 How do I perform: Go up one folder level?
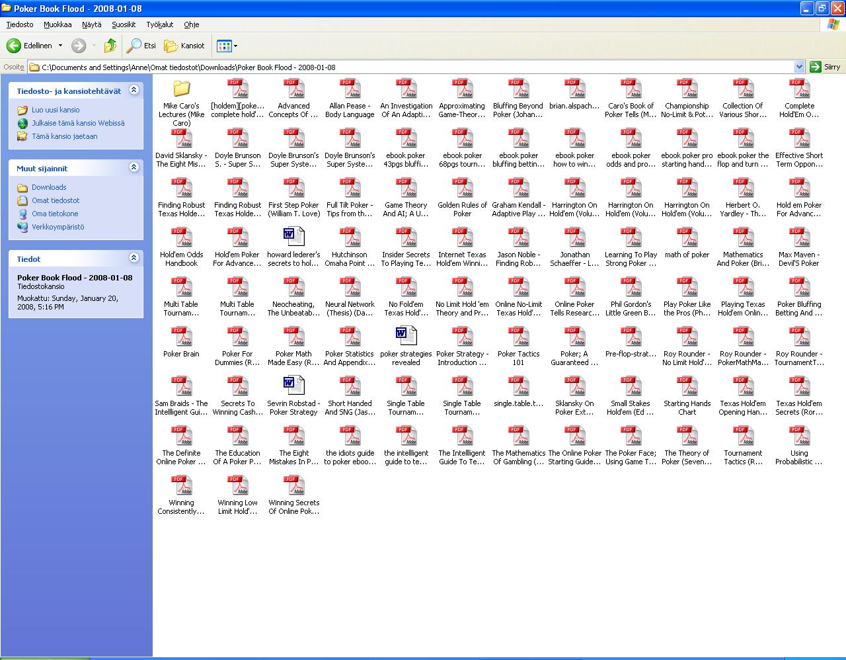coord(110,46)
